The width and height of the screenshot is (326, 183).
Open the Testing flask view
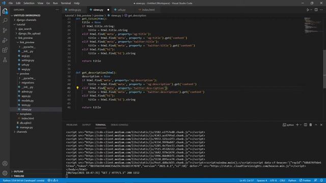[x=5, y=60]
